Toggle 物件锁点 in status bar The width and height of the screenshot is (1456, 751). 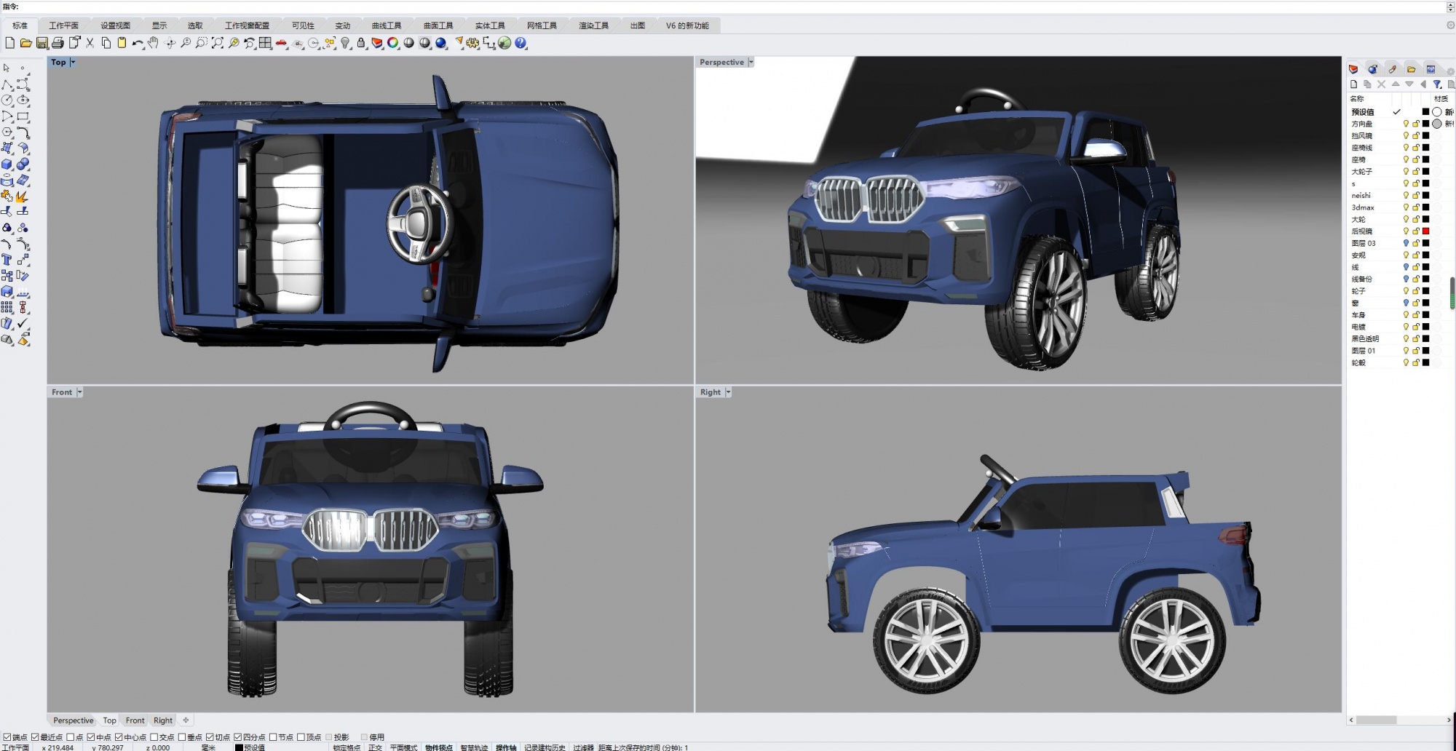tap(438, 747)
